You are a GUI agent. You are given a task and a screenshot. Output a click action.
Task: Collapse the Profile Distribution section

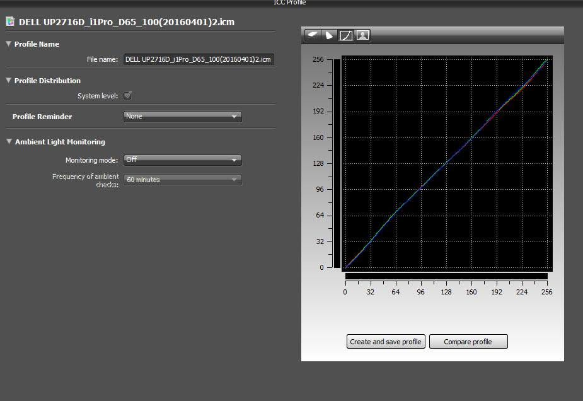9,80
